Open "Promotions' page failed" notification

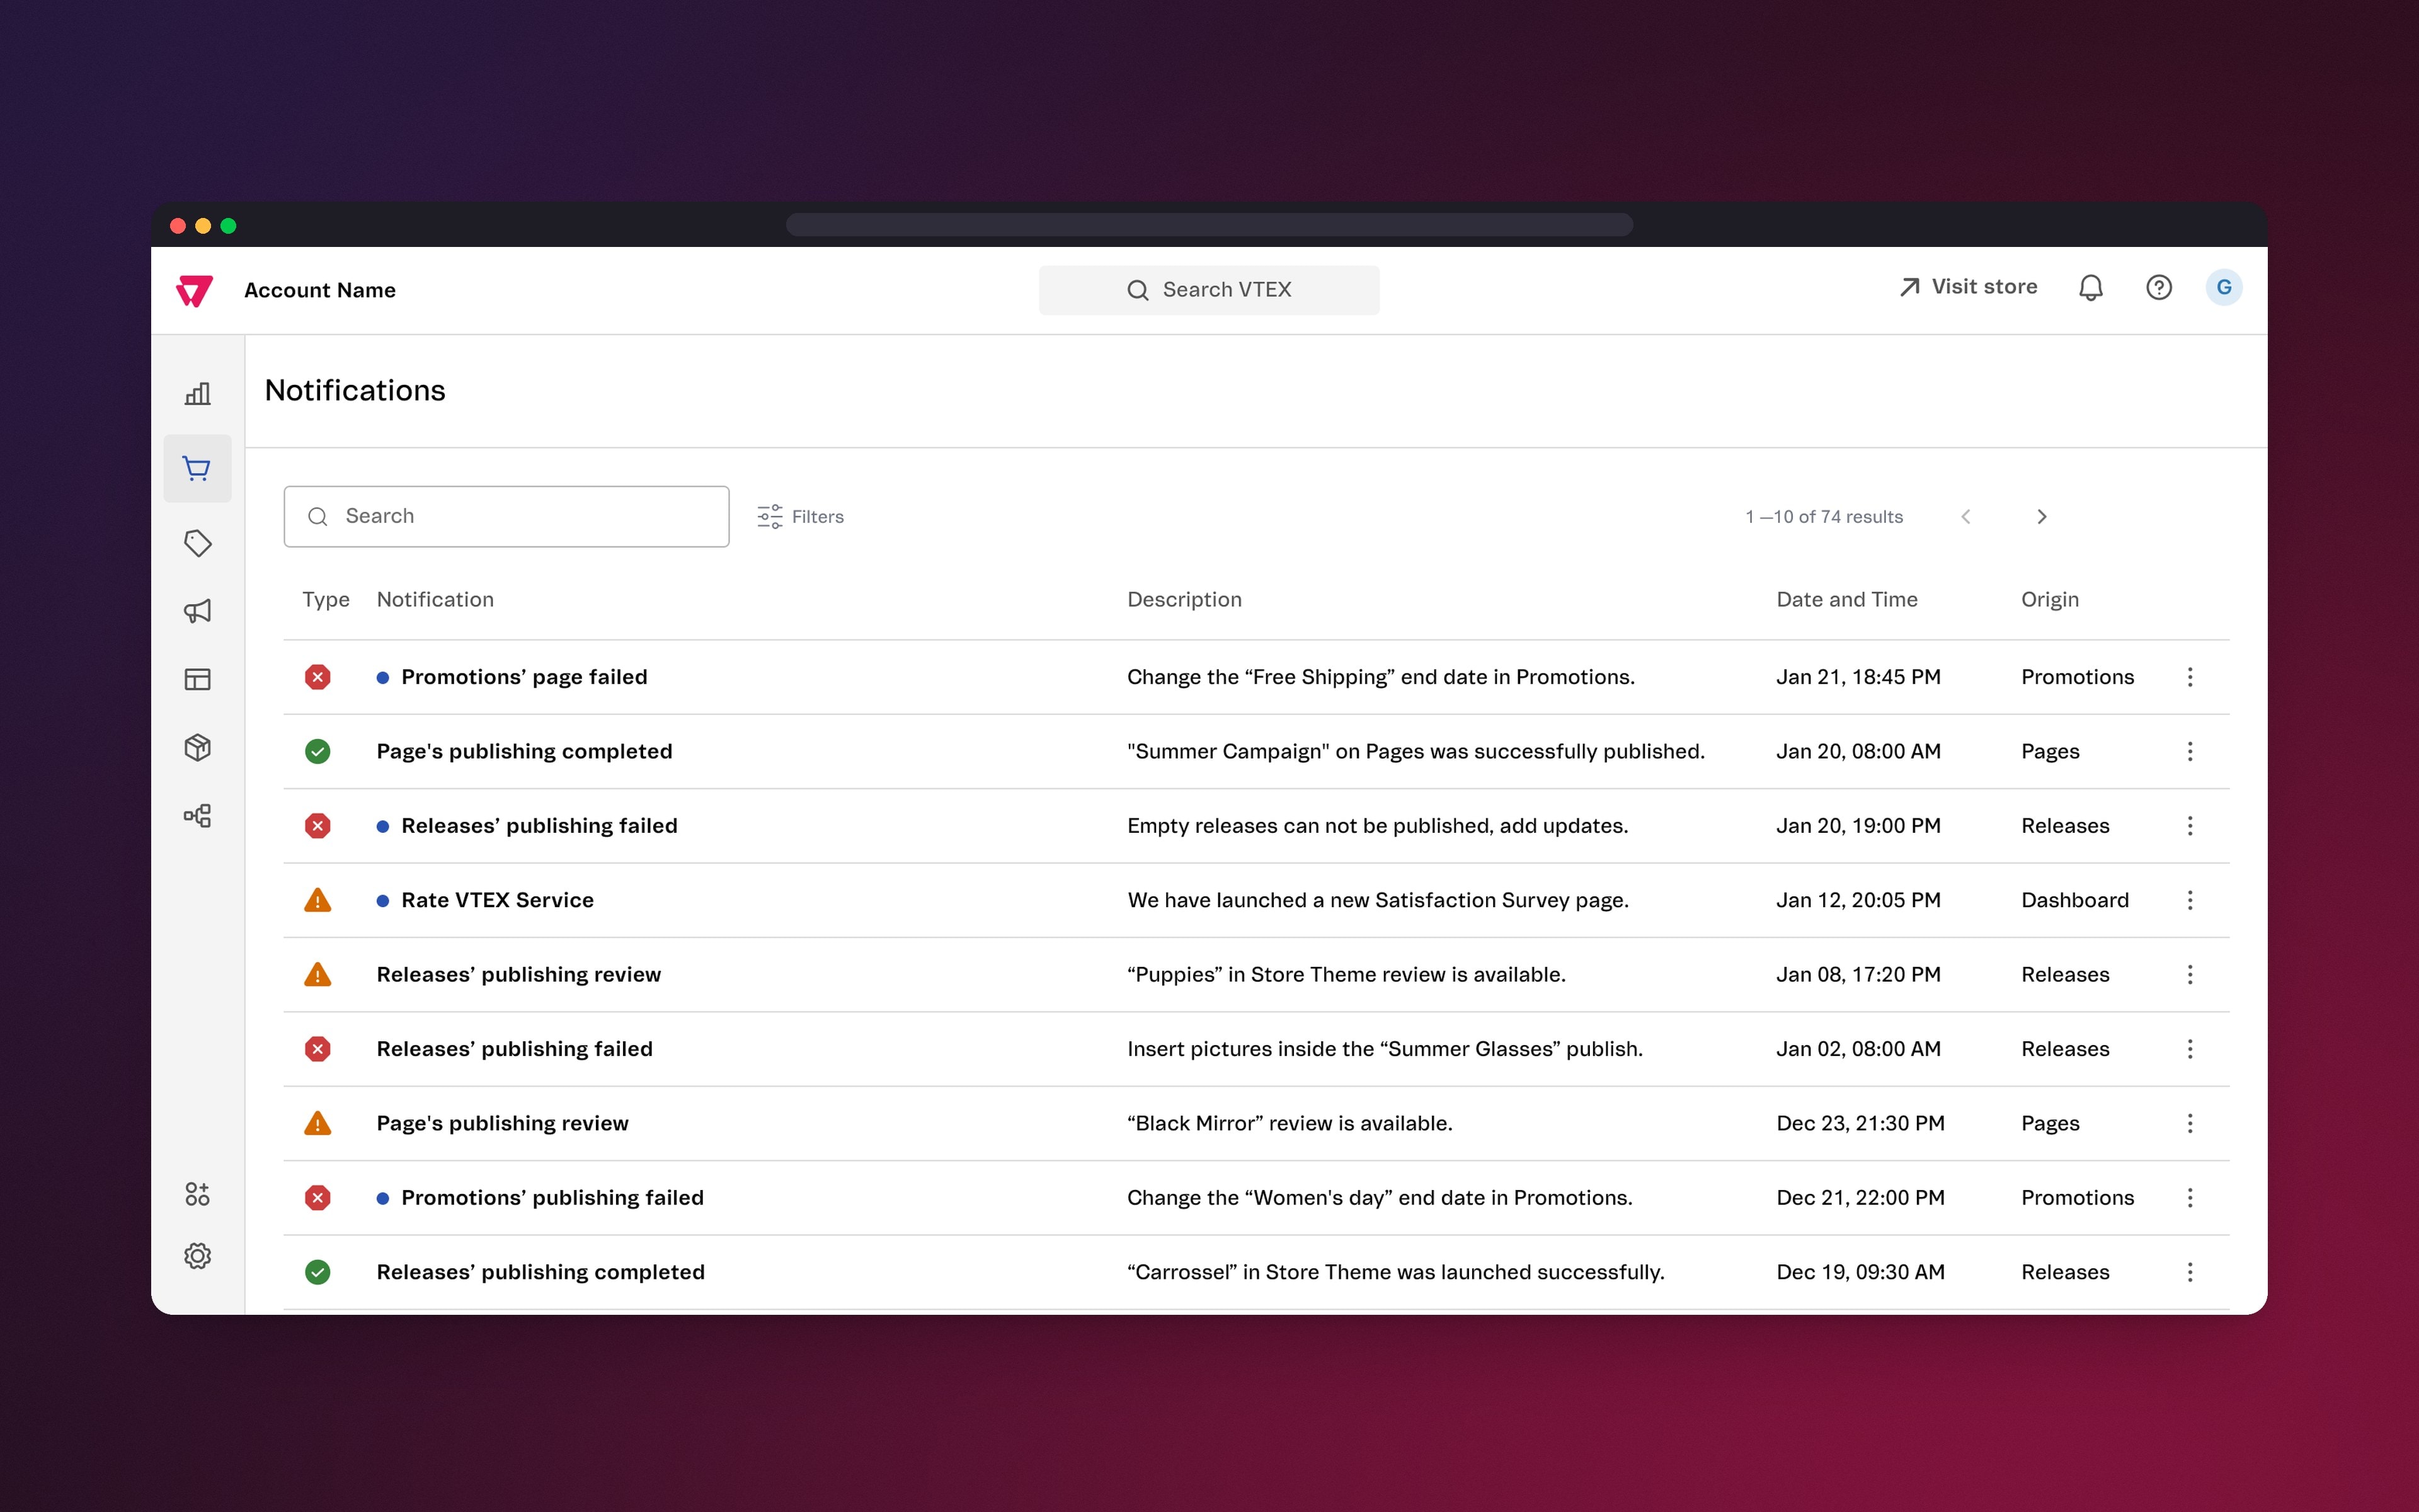coord(523,677)
